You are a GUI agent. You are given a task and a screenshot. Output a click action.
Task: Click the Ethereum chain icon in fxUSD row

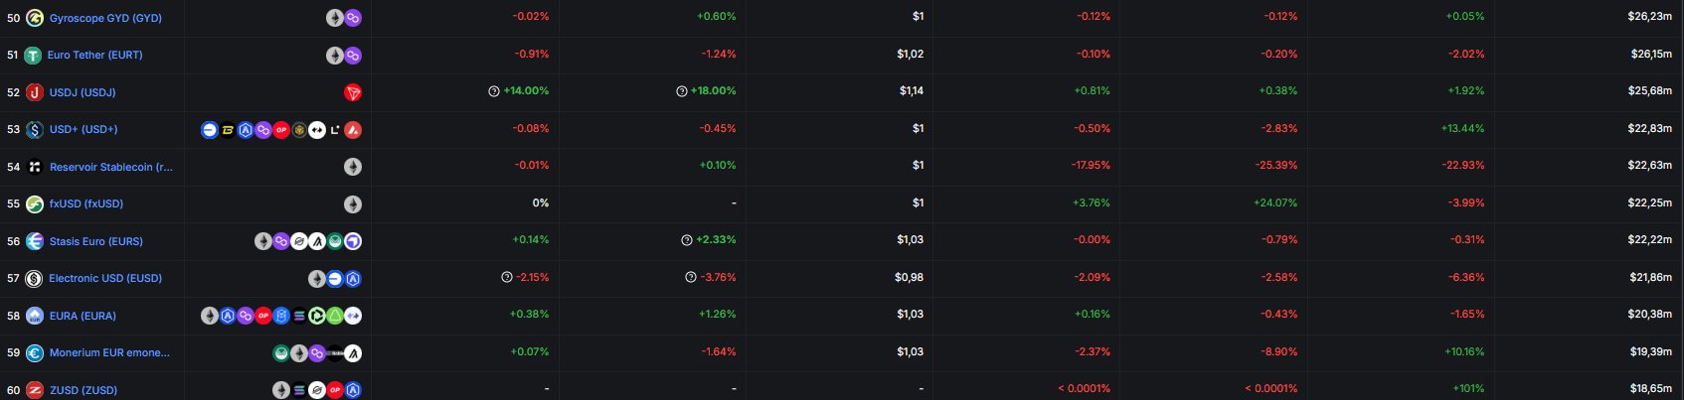pos(353,204)
